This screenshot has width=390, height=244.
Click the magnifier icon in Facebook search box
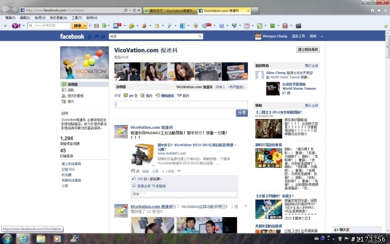point(200,37)
